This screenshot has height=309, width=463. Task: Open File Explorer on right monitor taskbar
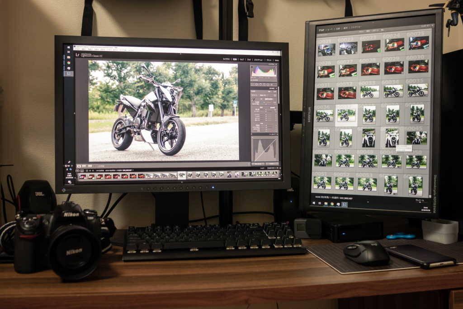click(x=326, y=203)
